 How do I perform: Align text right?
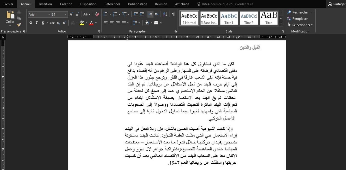click(x=118, y=23)
